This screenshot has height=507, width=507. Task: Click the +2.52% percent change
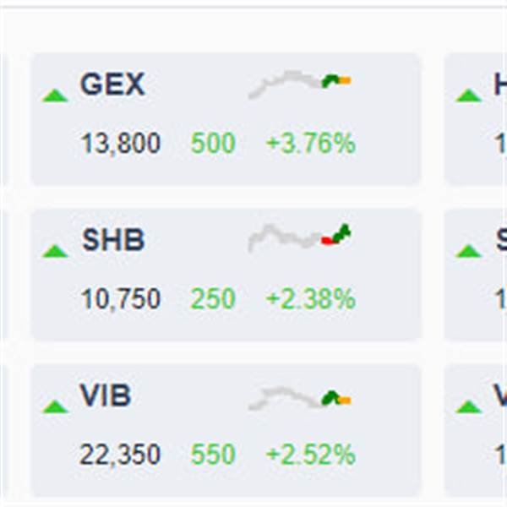tap(310, 454)
